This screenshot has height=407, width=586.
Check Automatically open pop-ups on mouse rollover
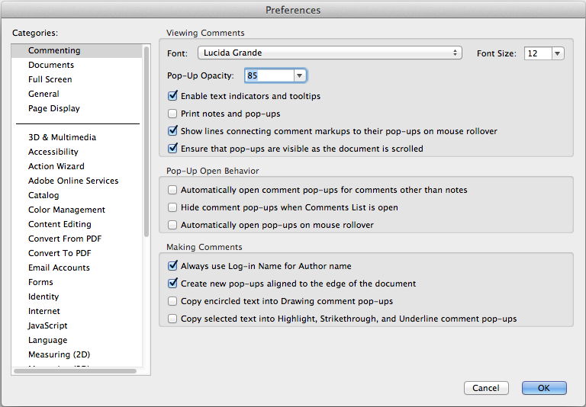[x=172, y=225]
